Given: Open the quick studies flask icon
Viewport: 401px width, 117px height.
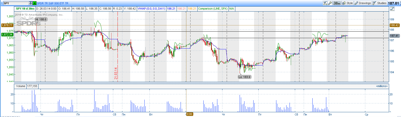Looking at the screenshot, I should 325,3.
